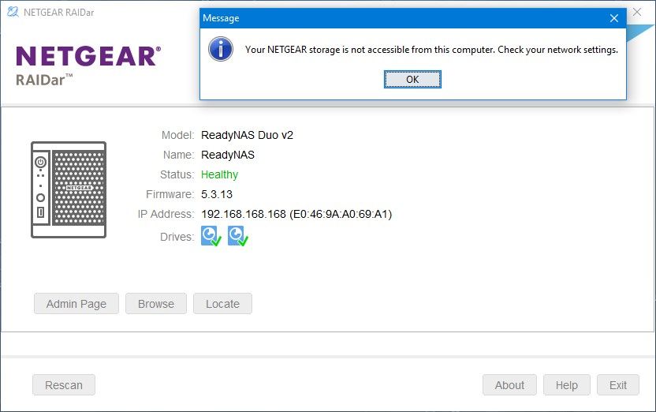Click the NETGEAR RAIDar window title text

click(59, 13)
